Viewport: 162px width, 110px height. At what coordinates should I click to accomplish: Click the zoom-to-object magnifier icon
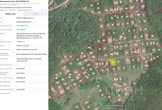tap(42, 10)
